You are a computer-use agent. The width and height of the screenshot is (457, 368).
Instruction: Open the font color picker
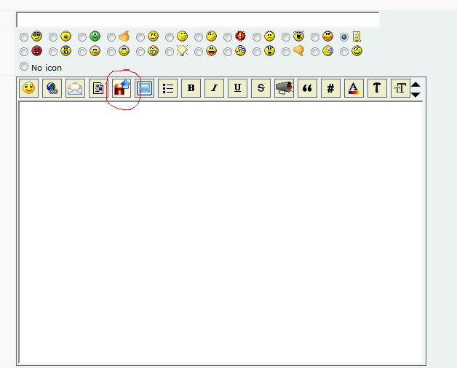click(x=354, y=88)
